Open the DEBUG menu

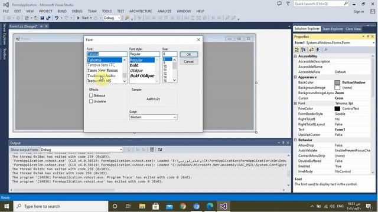click(77, 11)
